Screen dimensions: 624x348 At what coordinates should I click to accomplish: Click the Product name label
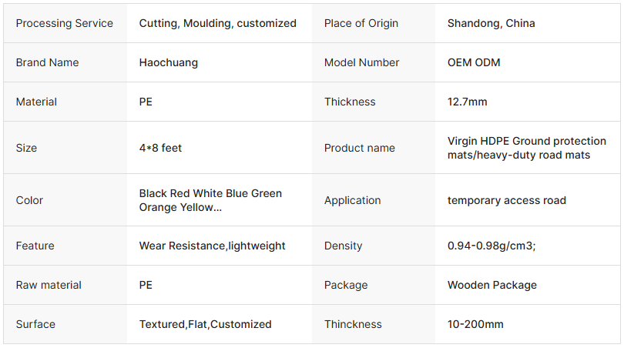359,148
